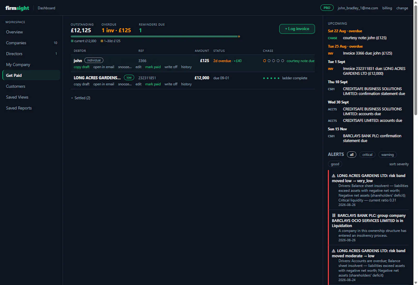Click the Dashboard link in header
The image size is (418, 285).
(x=47, y=8)
